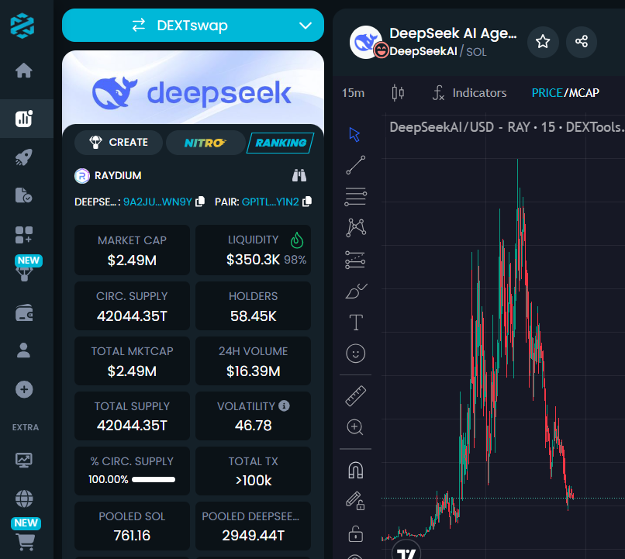The image size is (625, 559).
Task: Open the 15m timeframe selector
Action: 354,92
